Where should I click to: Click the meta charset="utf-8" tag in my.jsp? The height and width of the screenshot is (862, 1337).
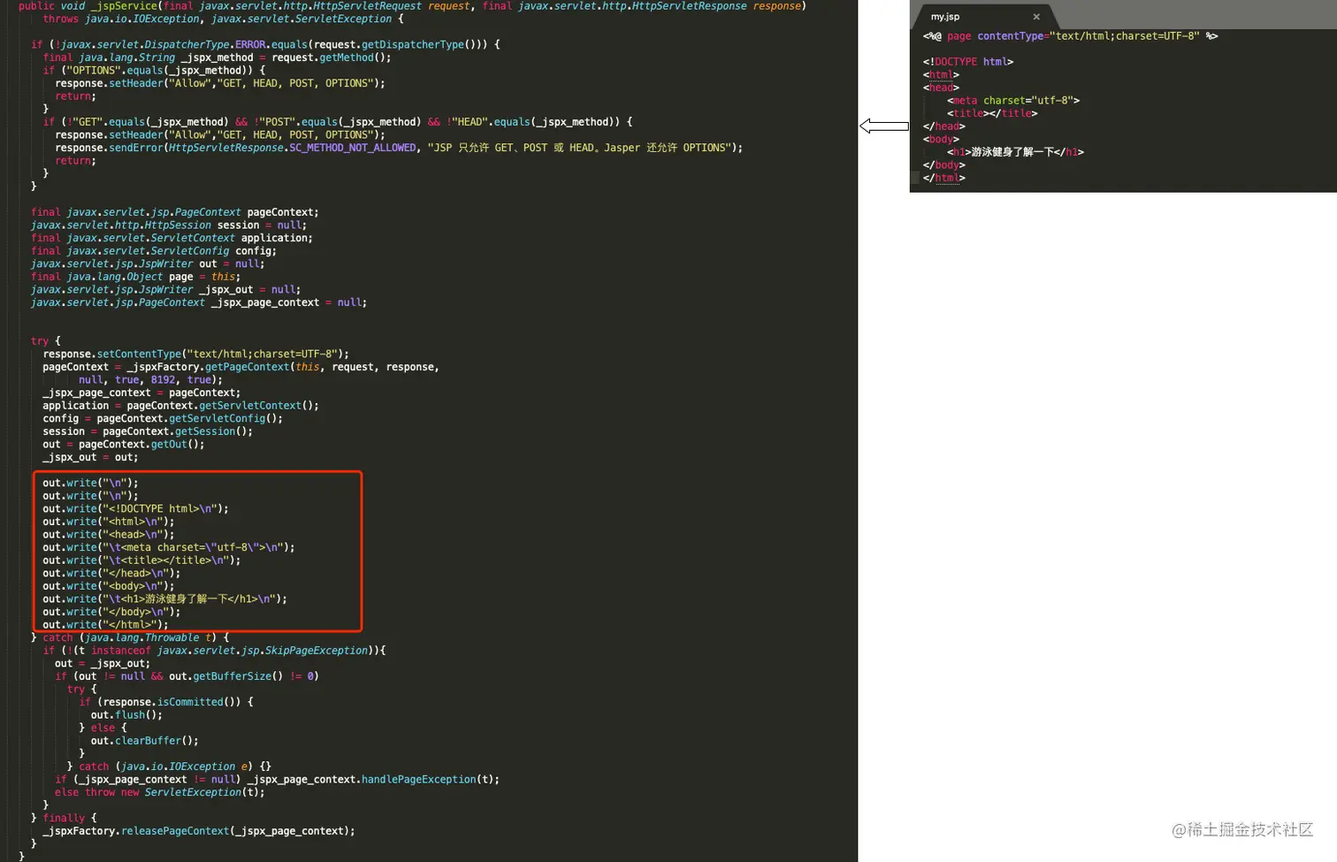point(1013,101)
